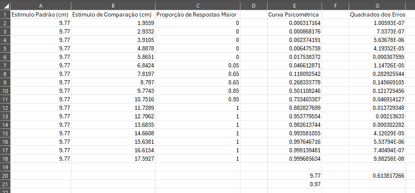Select column F header
The image size is (415, 193).
pyautogui.click(x=335, y=6)
